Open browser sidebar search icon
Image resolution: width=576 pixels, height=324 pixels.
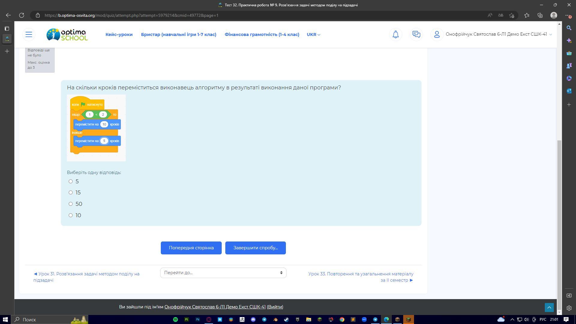tap(569, 28)
